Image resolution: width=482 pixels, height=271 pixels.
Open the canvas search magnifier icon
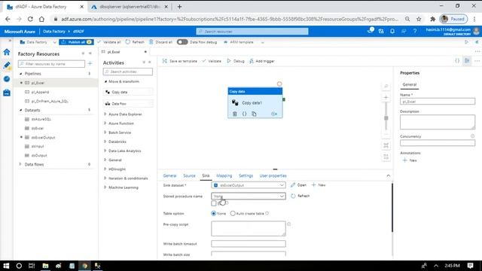[386, 87]
